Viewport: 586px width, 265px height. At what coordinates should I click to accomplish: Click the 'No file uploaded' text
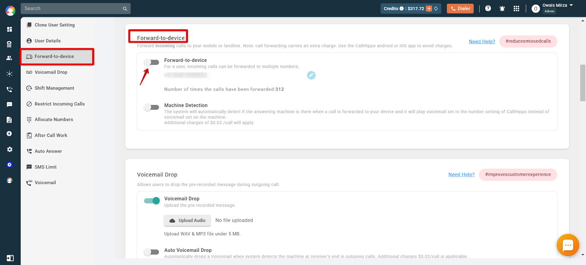coord(234,220)
